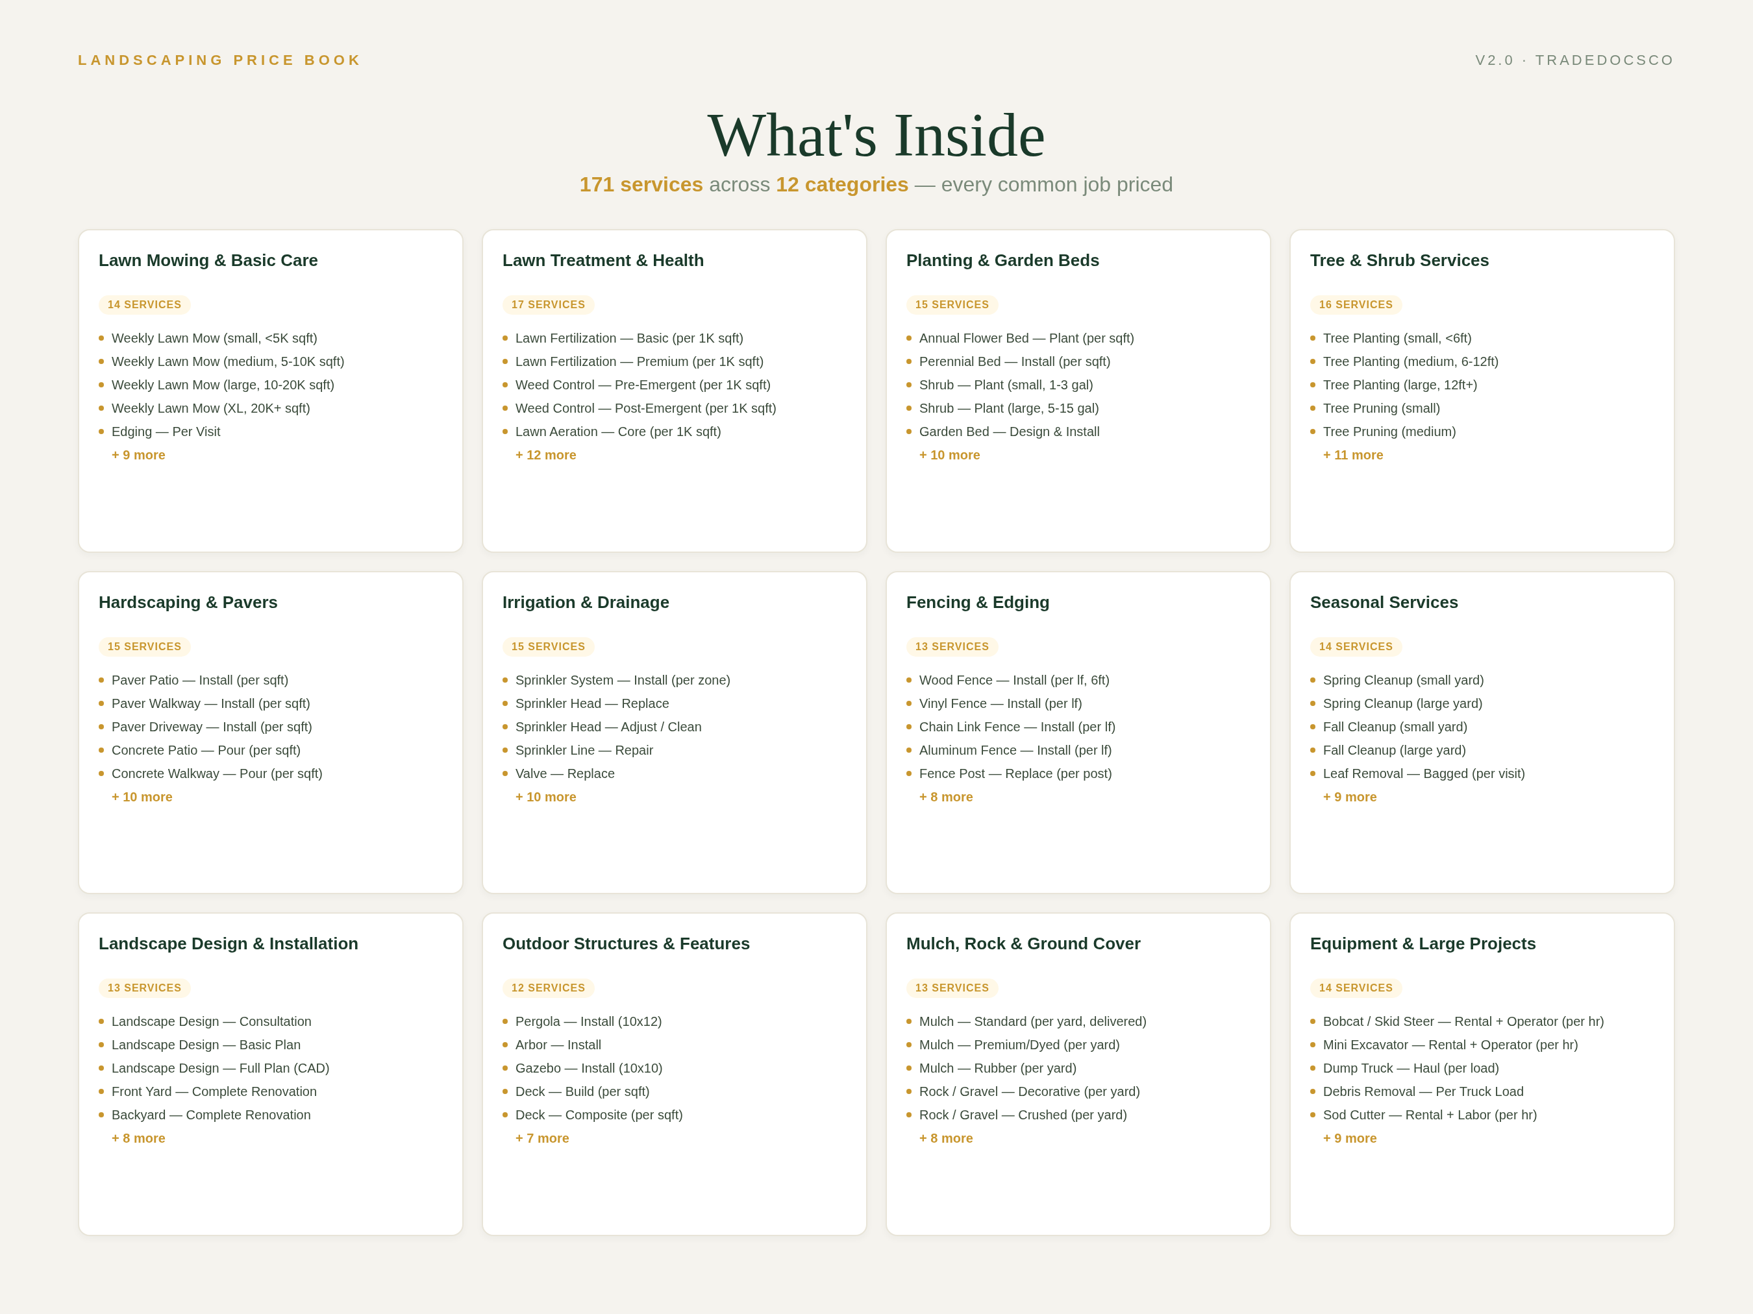Click the '16 SERVICES' badge

(x=1356, y=305)
